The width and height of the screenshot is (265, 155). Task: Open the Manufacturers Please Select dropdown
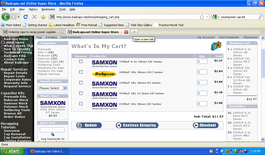53,88
